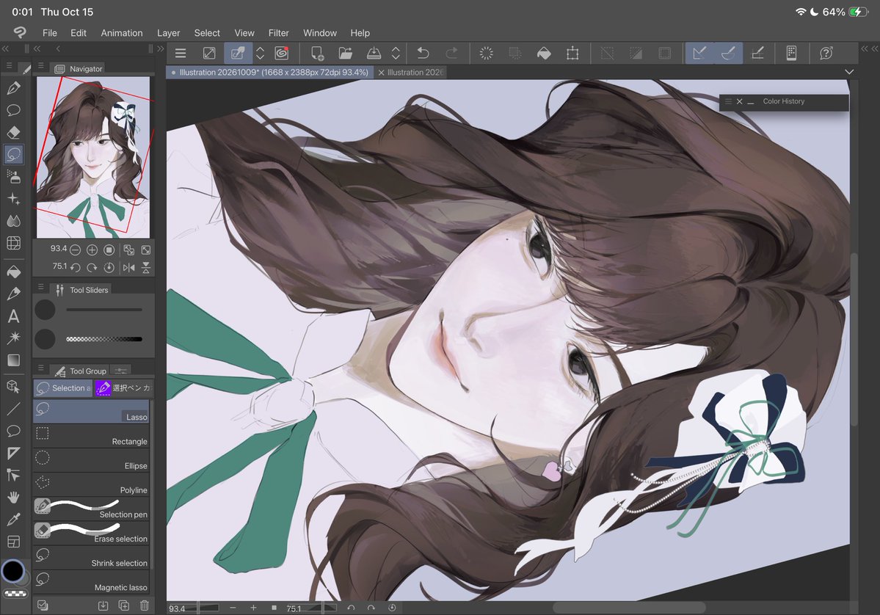Click the Open file folder icon
Screen dimensions: 880x615
tap(345, 54)
